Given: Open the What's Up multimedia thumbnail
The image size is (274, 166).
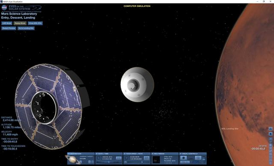Looking at the screenshot, I should coord(156,160).
